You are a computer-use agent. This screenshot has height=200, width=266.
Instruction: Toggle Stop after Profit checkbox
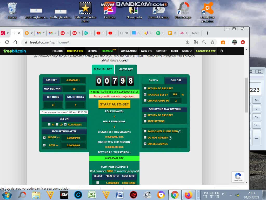(x=44, y=137)
